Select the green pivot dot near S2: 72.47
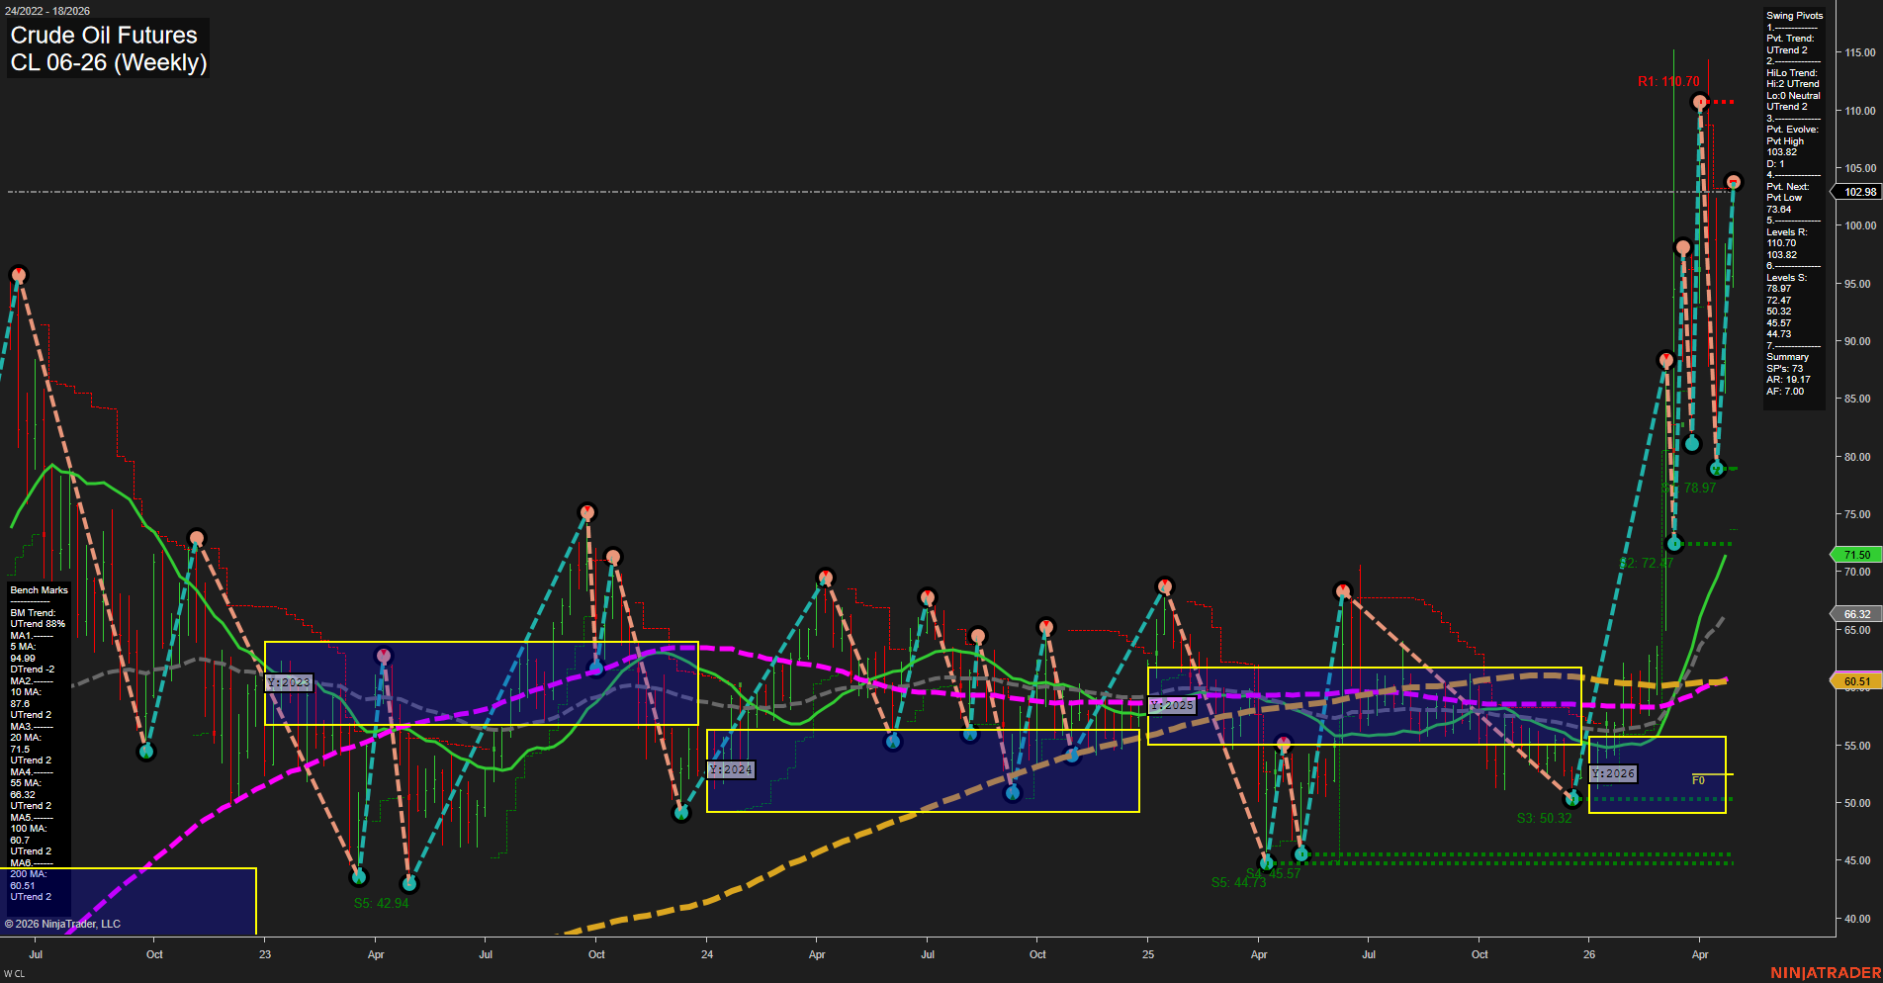This screenshot has height=983, width=1883. pos(1672,543)
